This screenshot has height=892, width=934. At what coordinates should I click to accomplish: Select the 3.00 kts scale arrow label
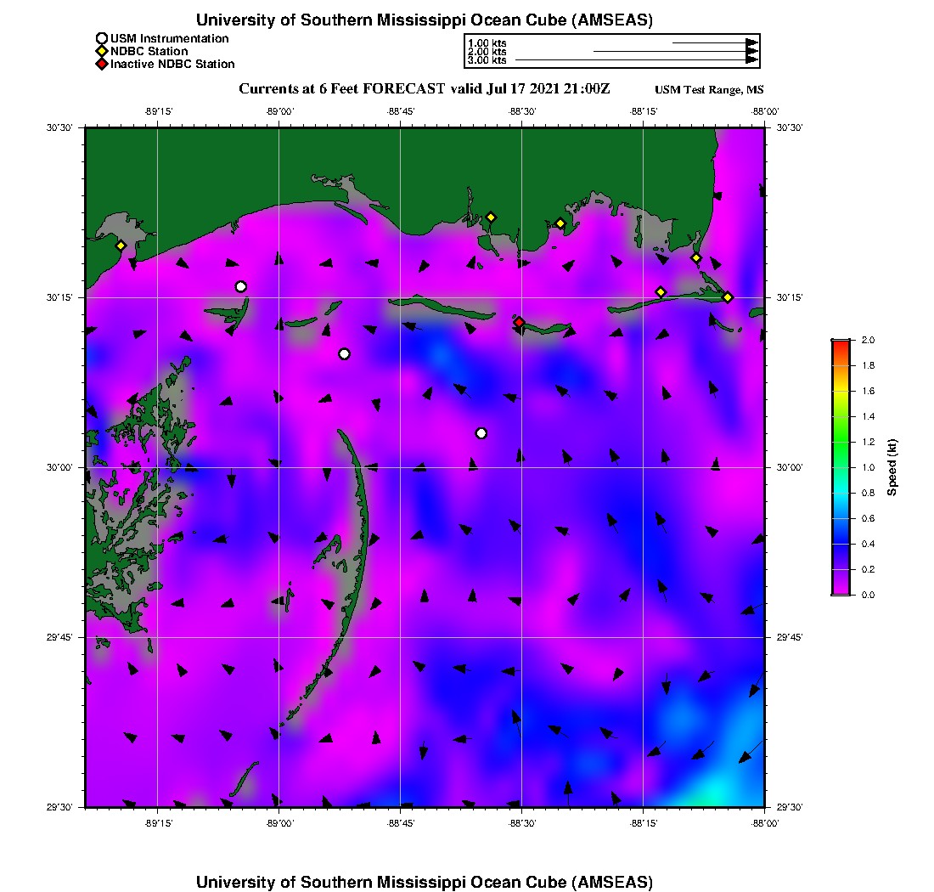coord(487,60)
